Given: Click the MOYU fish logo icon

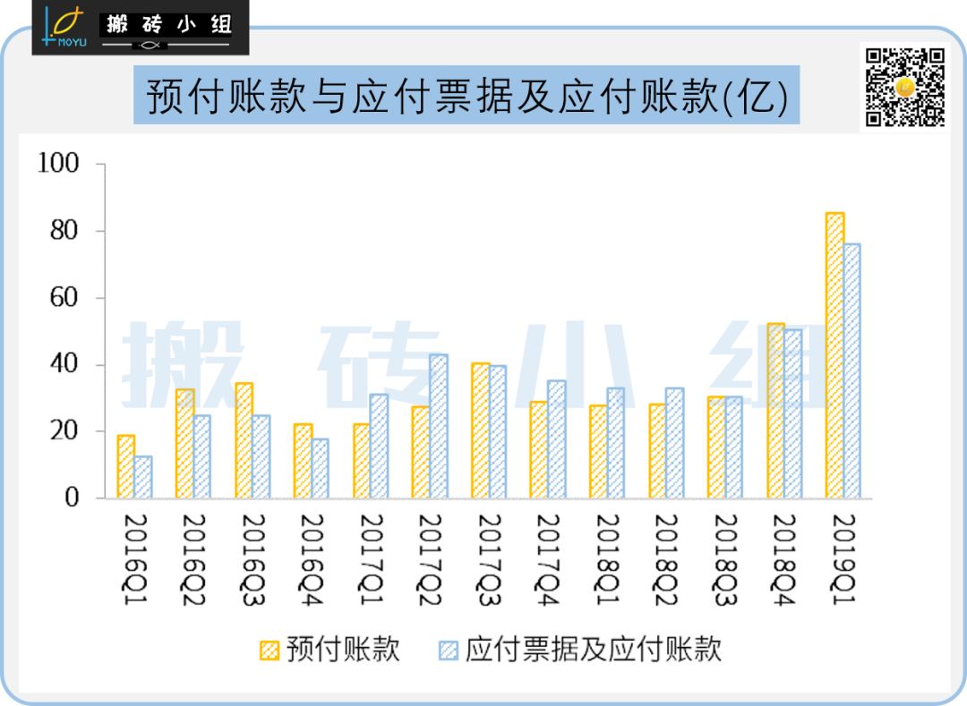Looking at the screenshot, I should [64, 27].
